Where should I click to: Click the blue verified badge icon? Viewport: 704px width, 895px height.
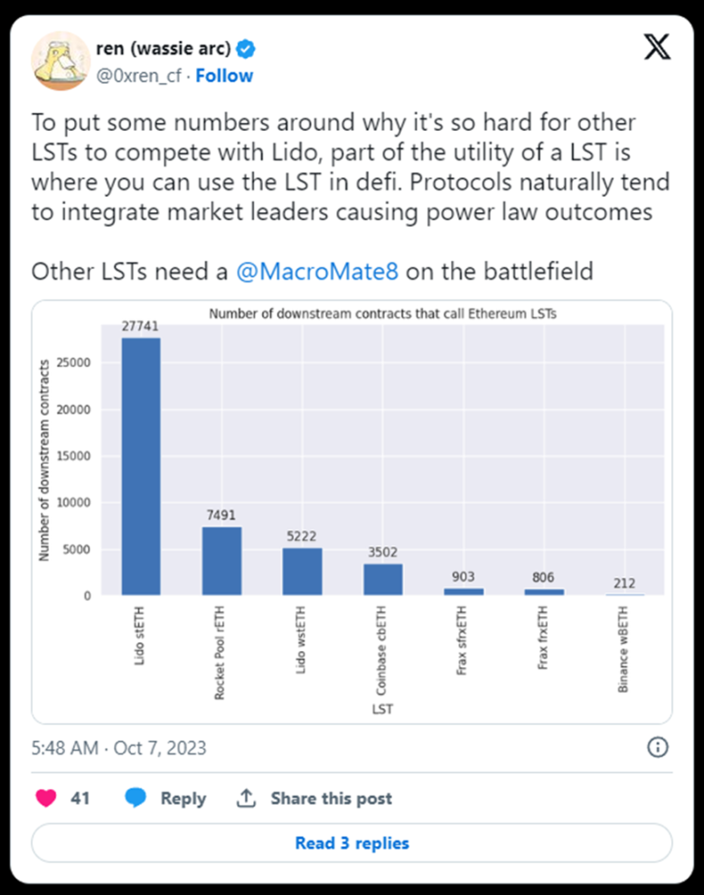click(x=246, y=49)
